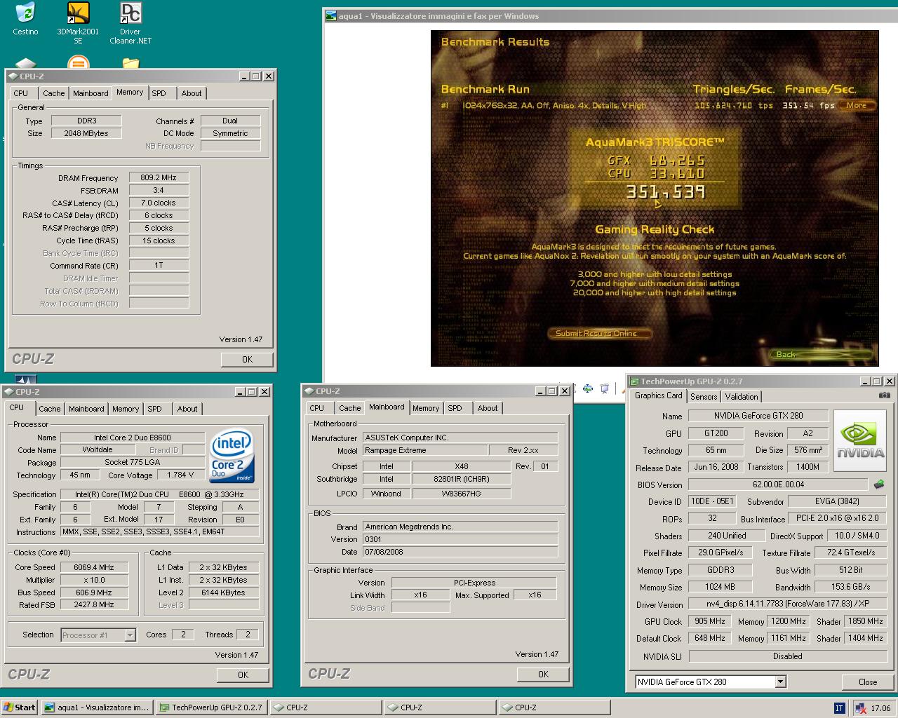Click the fit-to-window icon in the image viewer

(x=588, y=388)
